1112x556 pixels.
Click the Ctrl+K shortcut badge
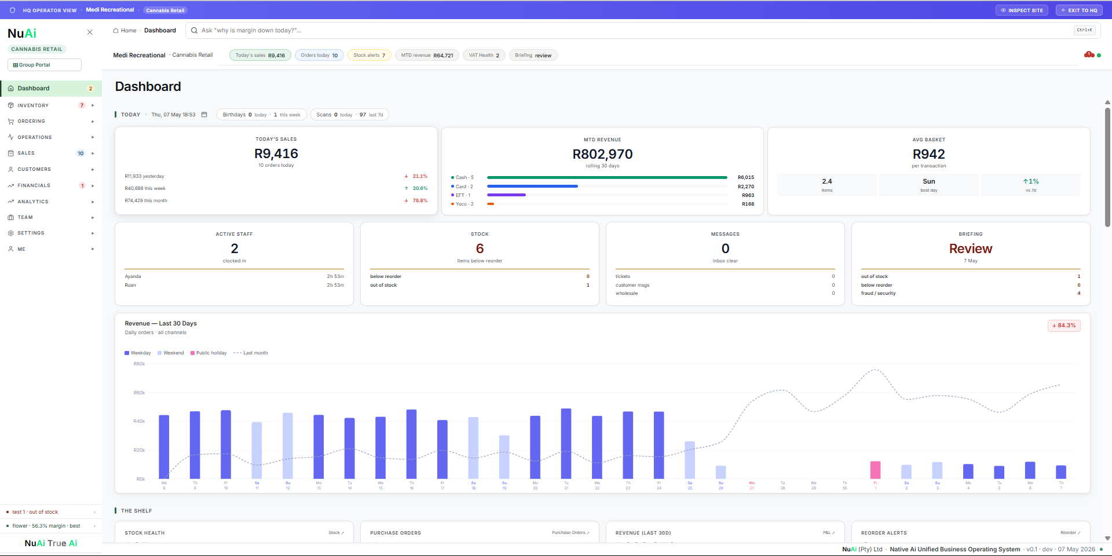click(x=1084, y=30)
